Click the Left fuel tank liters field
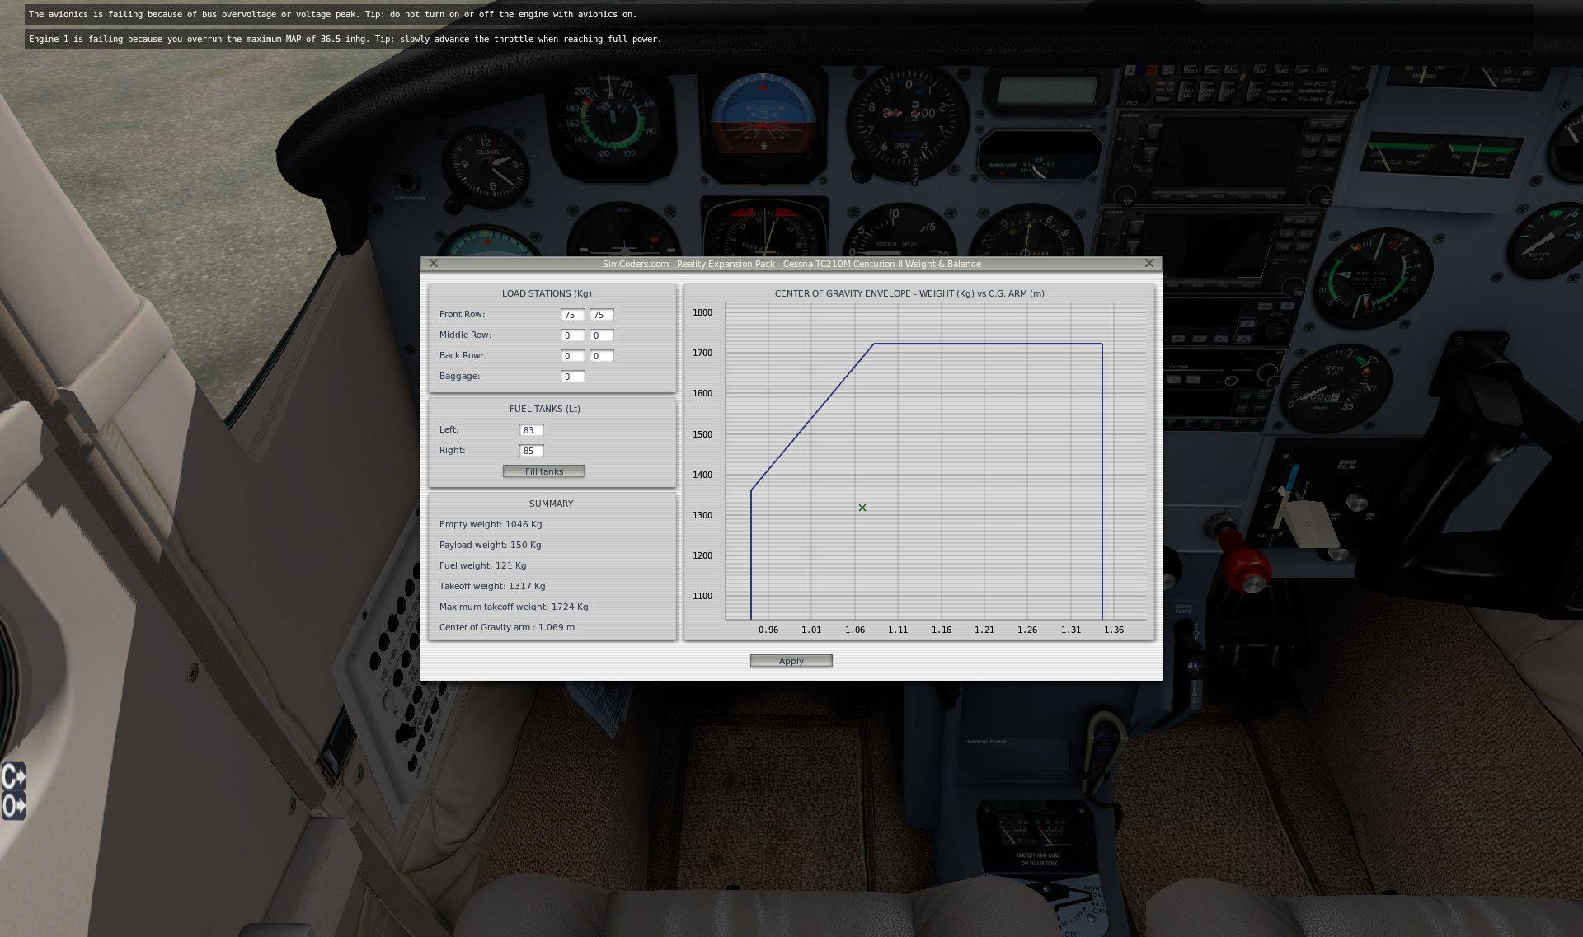The width and height of the screenshot is (1583, 937). pos(531,430)
